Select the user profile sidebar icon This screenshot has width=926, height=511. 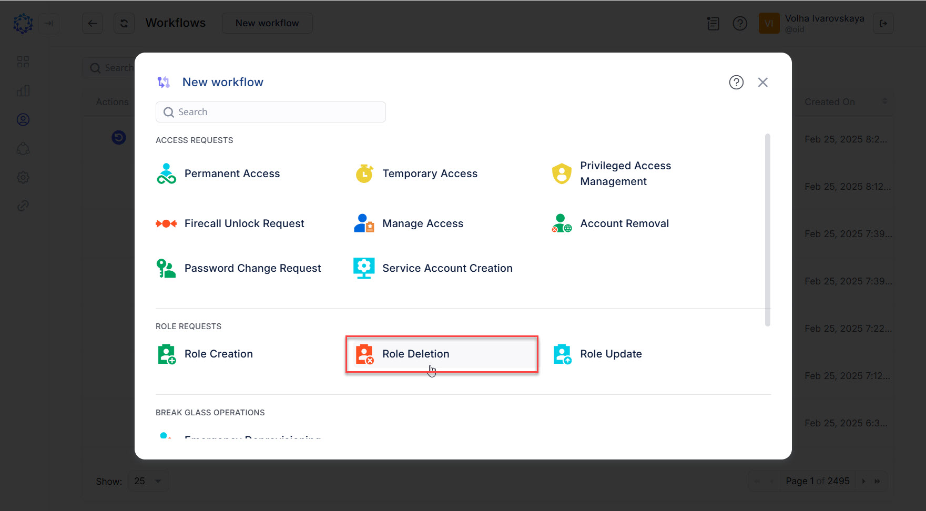(x=23, y=119)
